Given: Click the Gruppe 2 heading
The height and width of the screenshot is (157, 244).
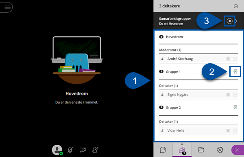Looking at the screenshot, I should point(173,108).
